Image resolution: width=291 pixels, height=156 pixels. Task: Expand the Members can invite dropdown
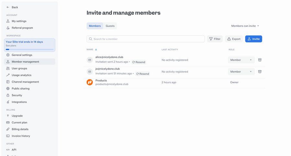[245, 26]
